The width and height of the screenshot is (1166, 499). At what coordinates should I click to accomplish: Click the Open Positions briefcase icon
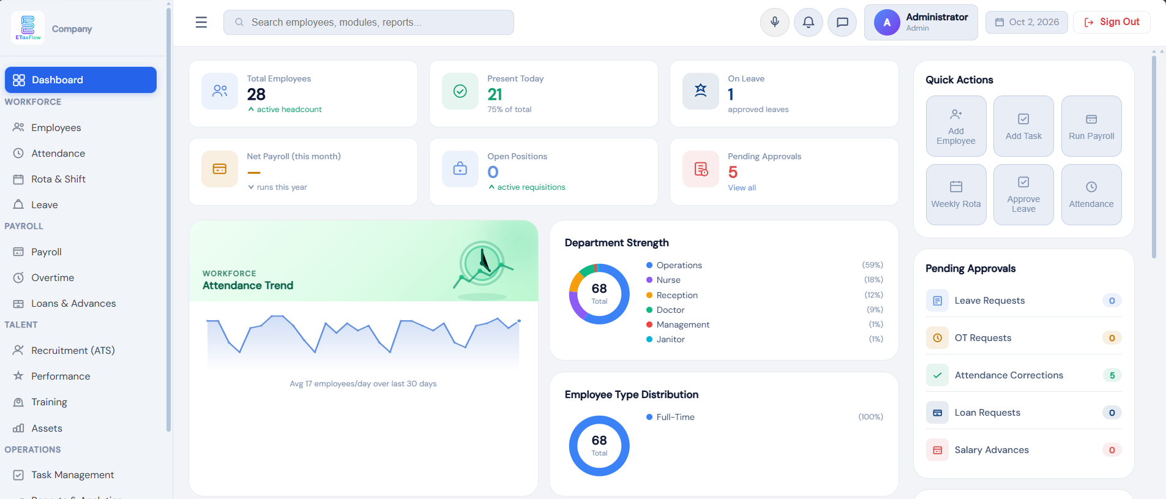(460, 169)
